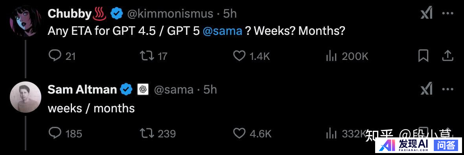
Task: Reply to Sam Altman's tweet
Action: click(65, 133)
